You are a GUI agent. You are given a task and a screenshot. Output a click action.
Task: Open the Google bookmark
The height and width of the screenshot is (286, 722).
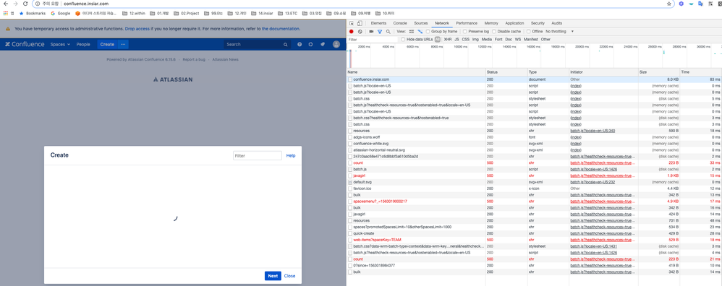(60, 13)
